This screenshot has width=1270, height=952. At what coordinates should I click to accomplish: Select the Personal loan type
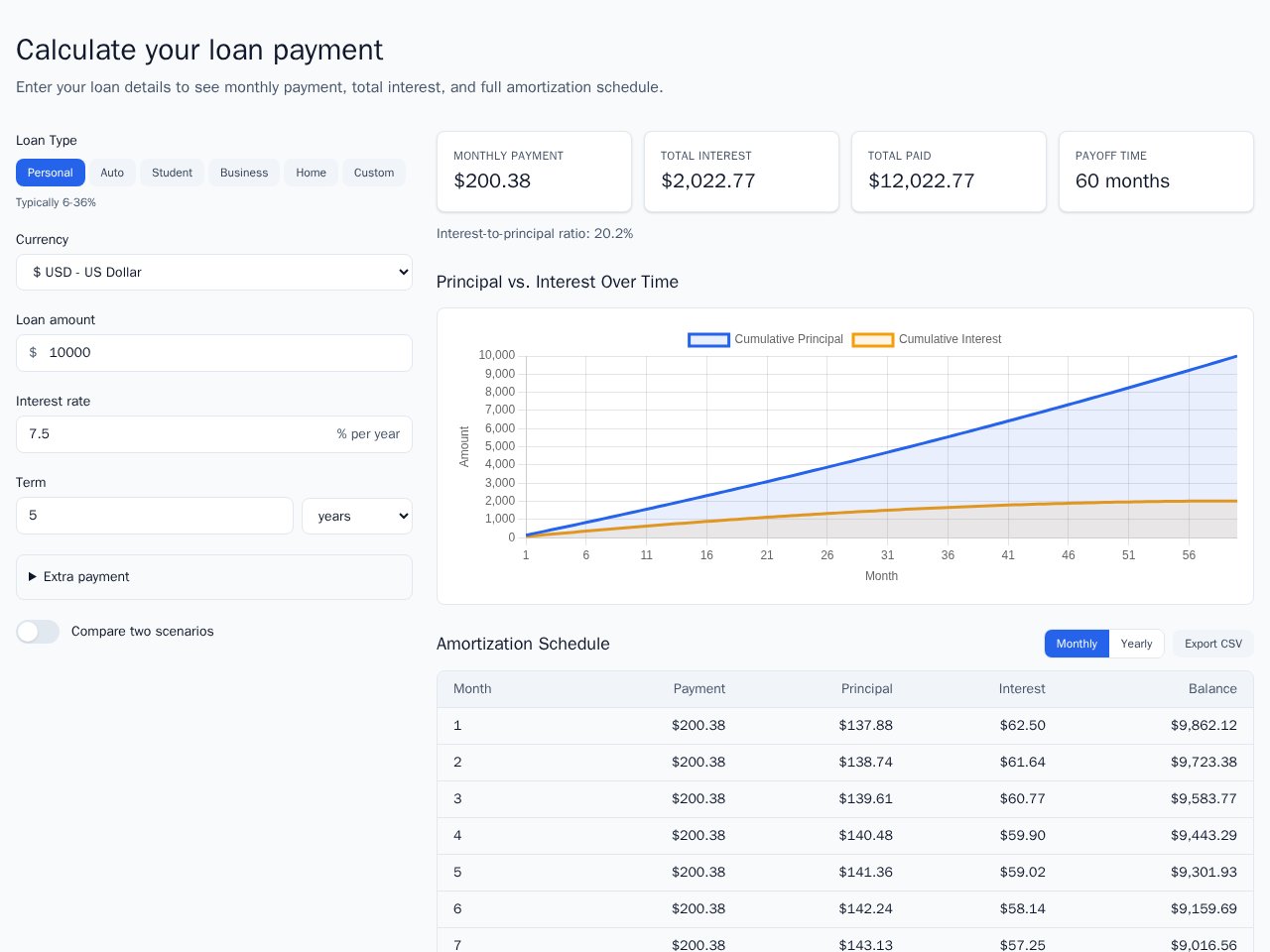(x=51, y=173)
